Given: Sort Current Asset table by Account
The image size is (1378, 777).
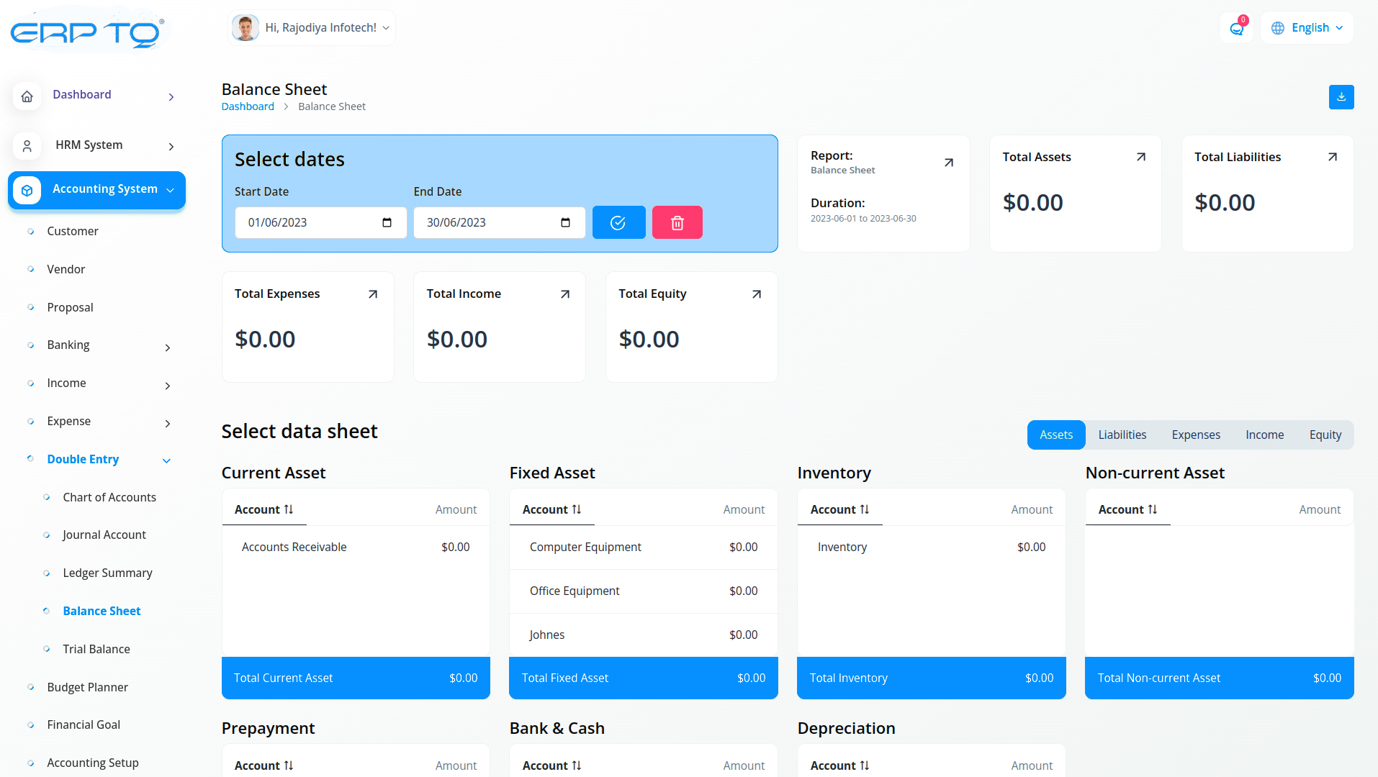Looking at the screenshot, I should [264, 509].
